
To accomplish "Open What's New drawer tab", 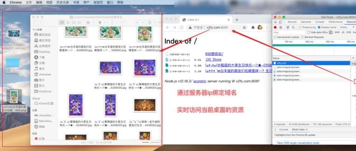I will [x=299, y=130].
